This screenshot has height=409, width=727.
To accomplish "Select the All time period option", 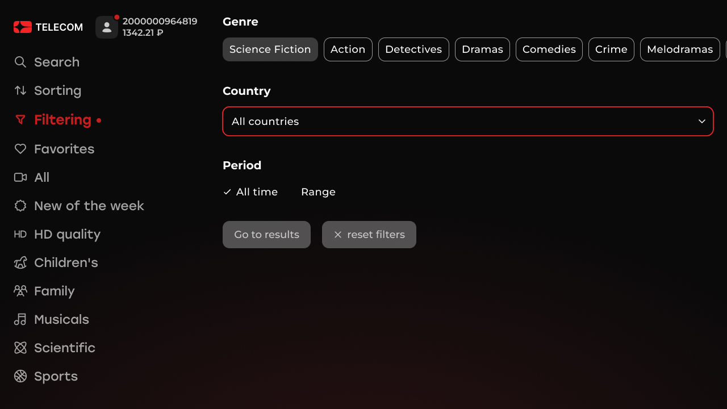I will tap(250, 192).
